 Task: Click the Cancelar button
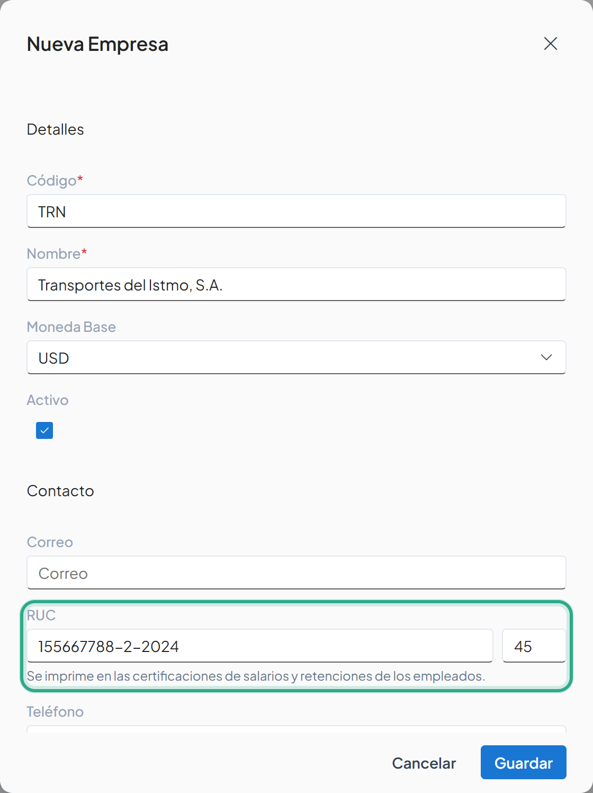coord(424,763)
